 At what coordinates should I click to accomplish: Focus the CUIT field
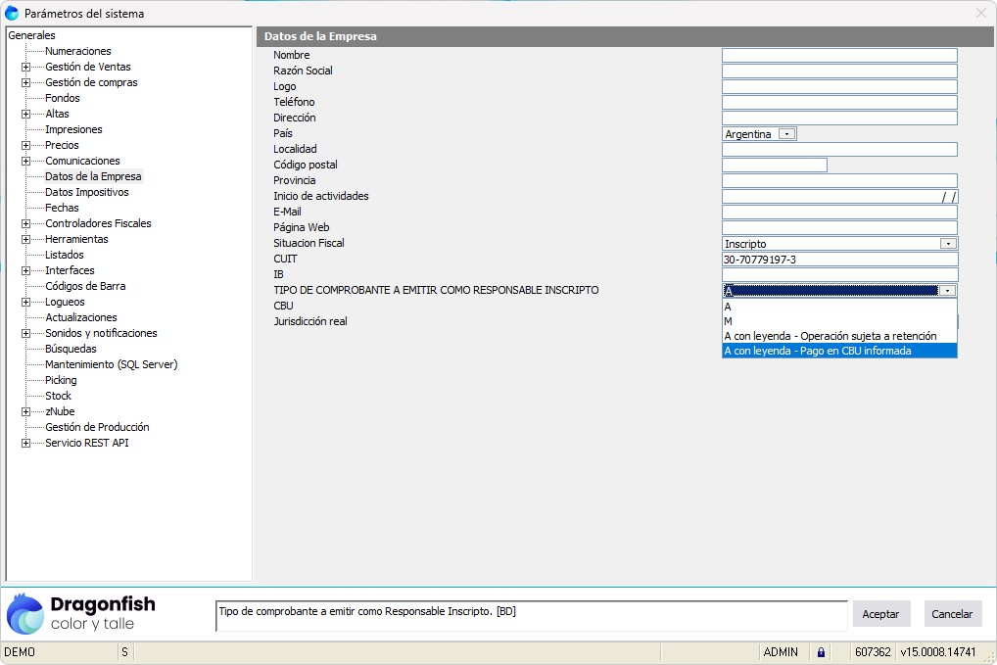click(838, 260)
